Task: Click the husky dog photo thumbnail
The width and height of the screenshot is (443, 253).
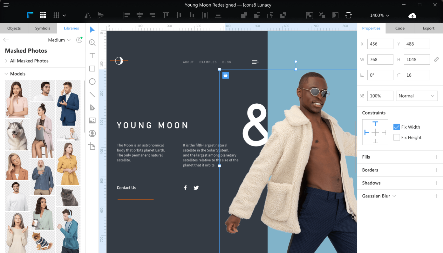Action: 17,135
